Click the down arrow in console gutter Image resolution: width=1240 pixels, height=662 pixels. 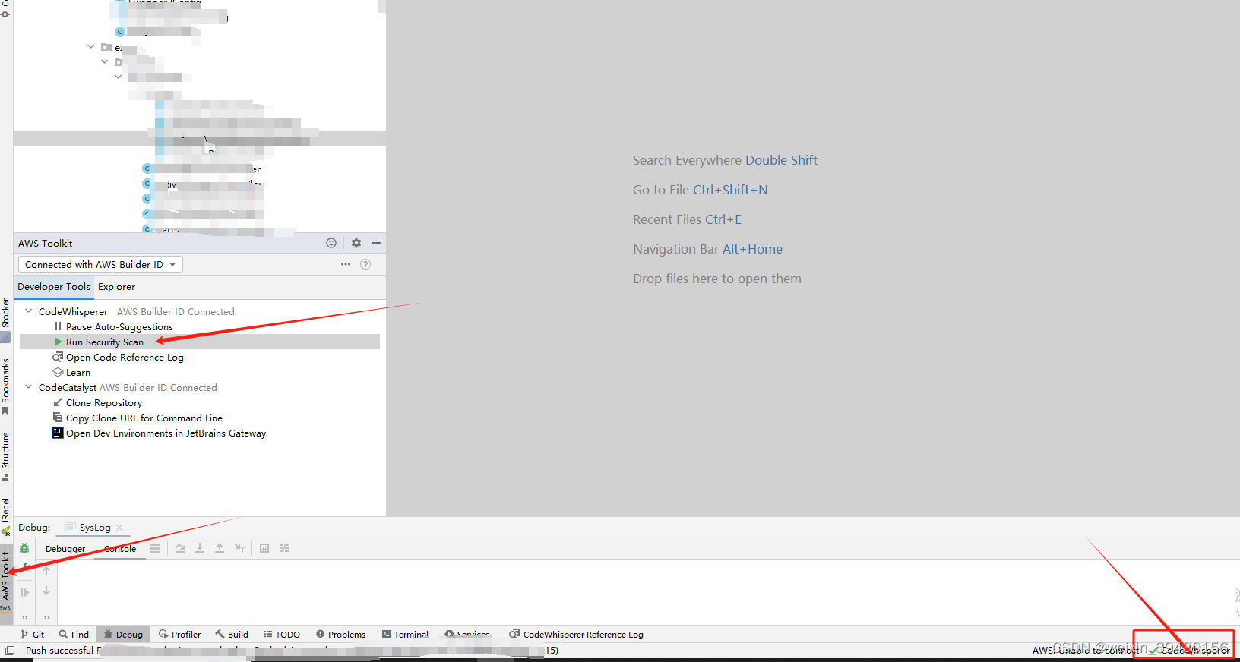(x=46, y=591)
